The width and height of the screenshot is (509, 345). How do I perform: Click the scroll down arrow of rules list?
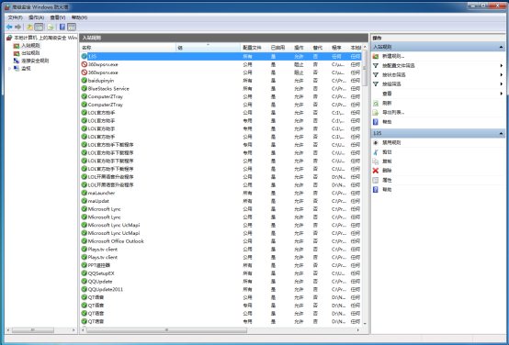[x=365, y=324]
